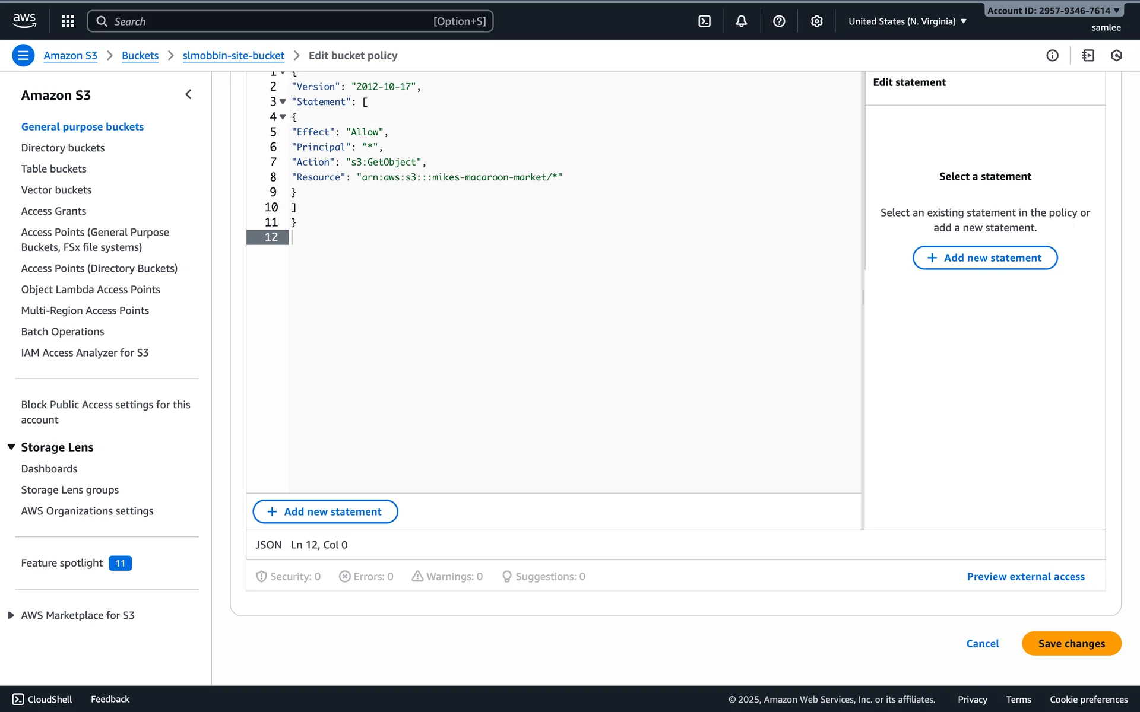Open the settings gear in the header
Image resolution: width=1140 pixels, height=712 pixels.
click(816, 21)
